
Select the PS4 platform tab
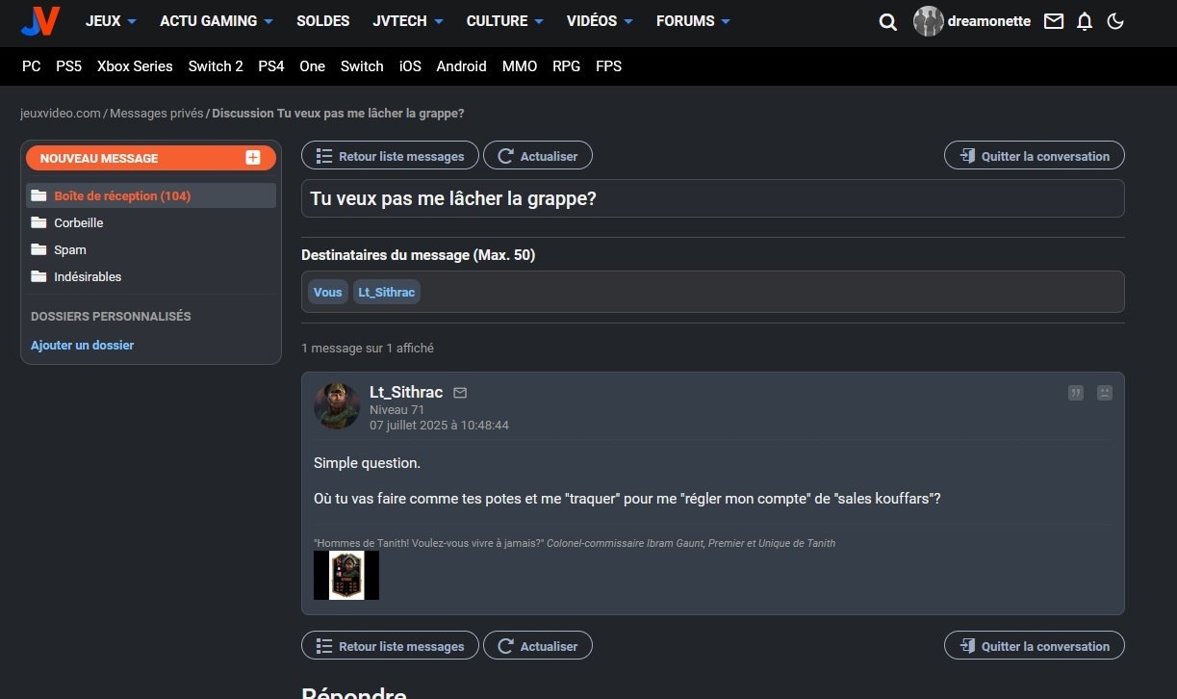click(x=271, y=66)
